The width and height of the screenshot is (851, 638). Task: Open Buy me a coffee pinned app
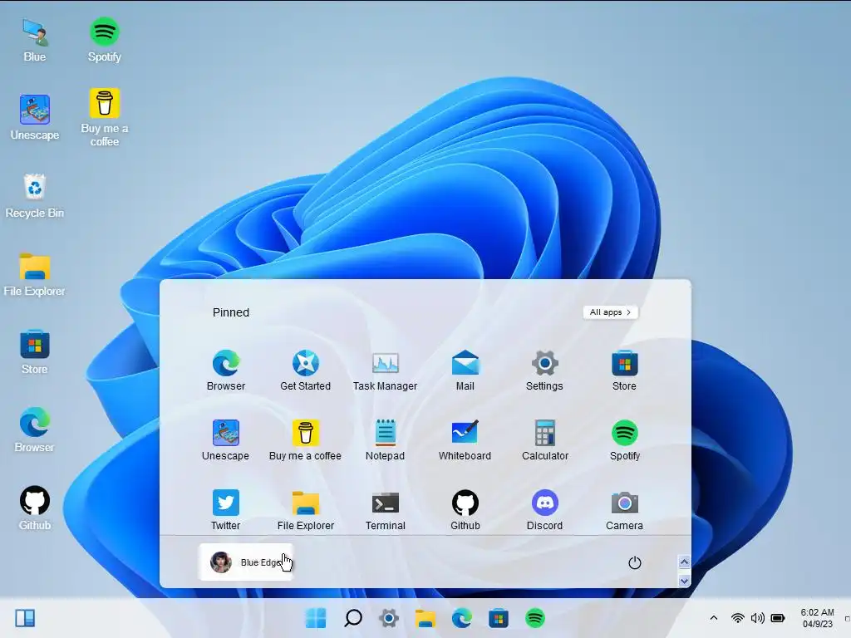pyautogui.click(x=306, y=440)
